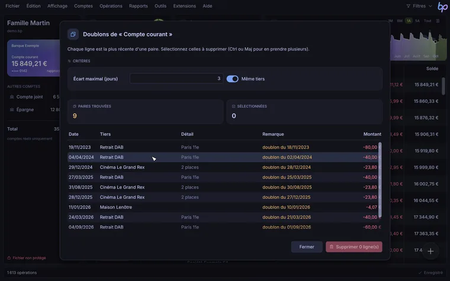This screenshot has width=450, height=281.
Task: Click the bp application logo
Action: coord(442,7)
